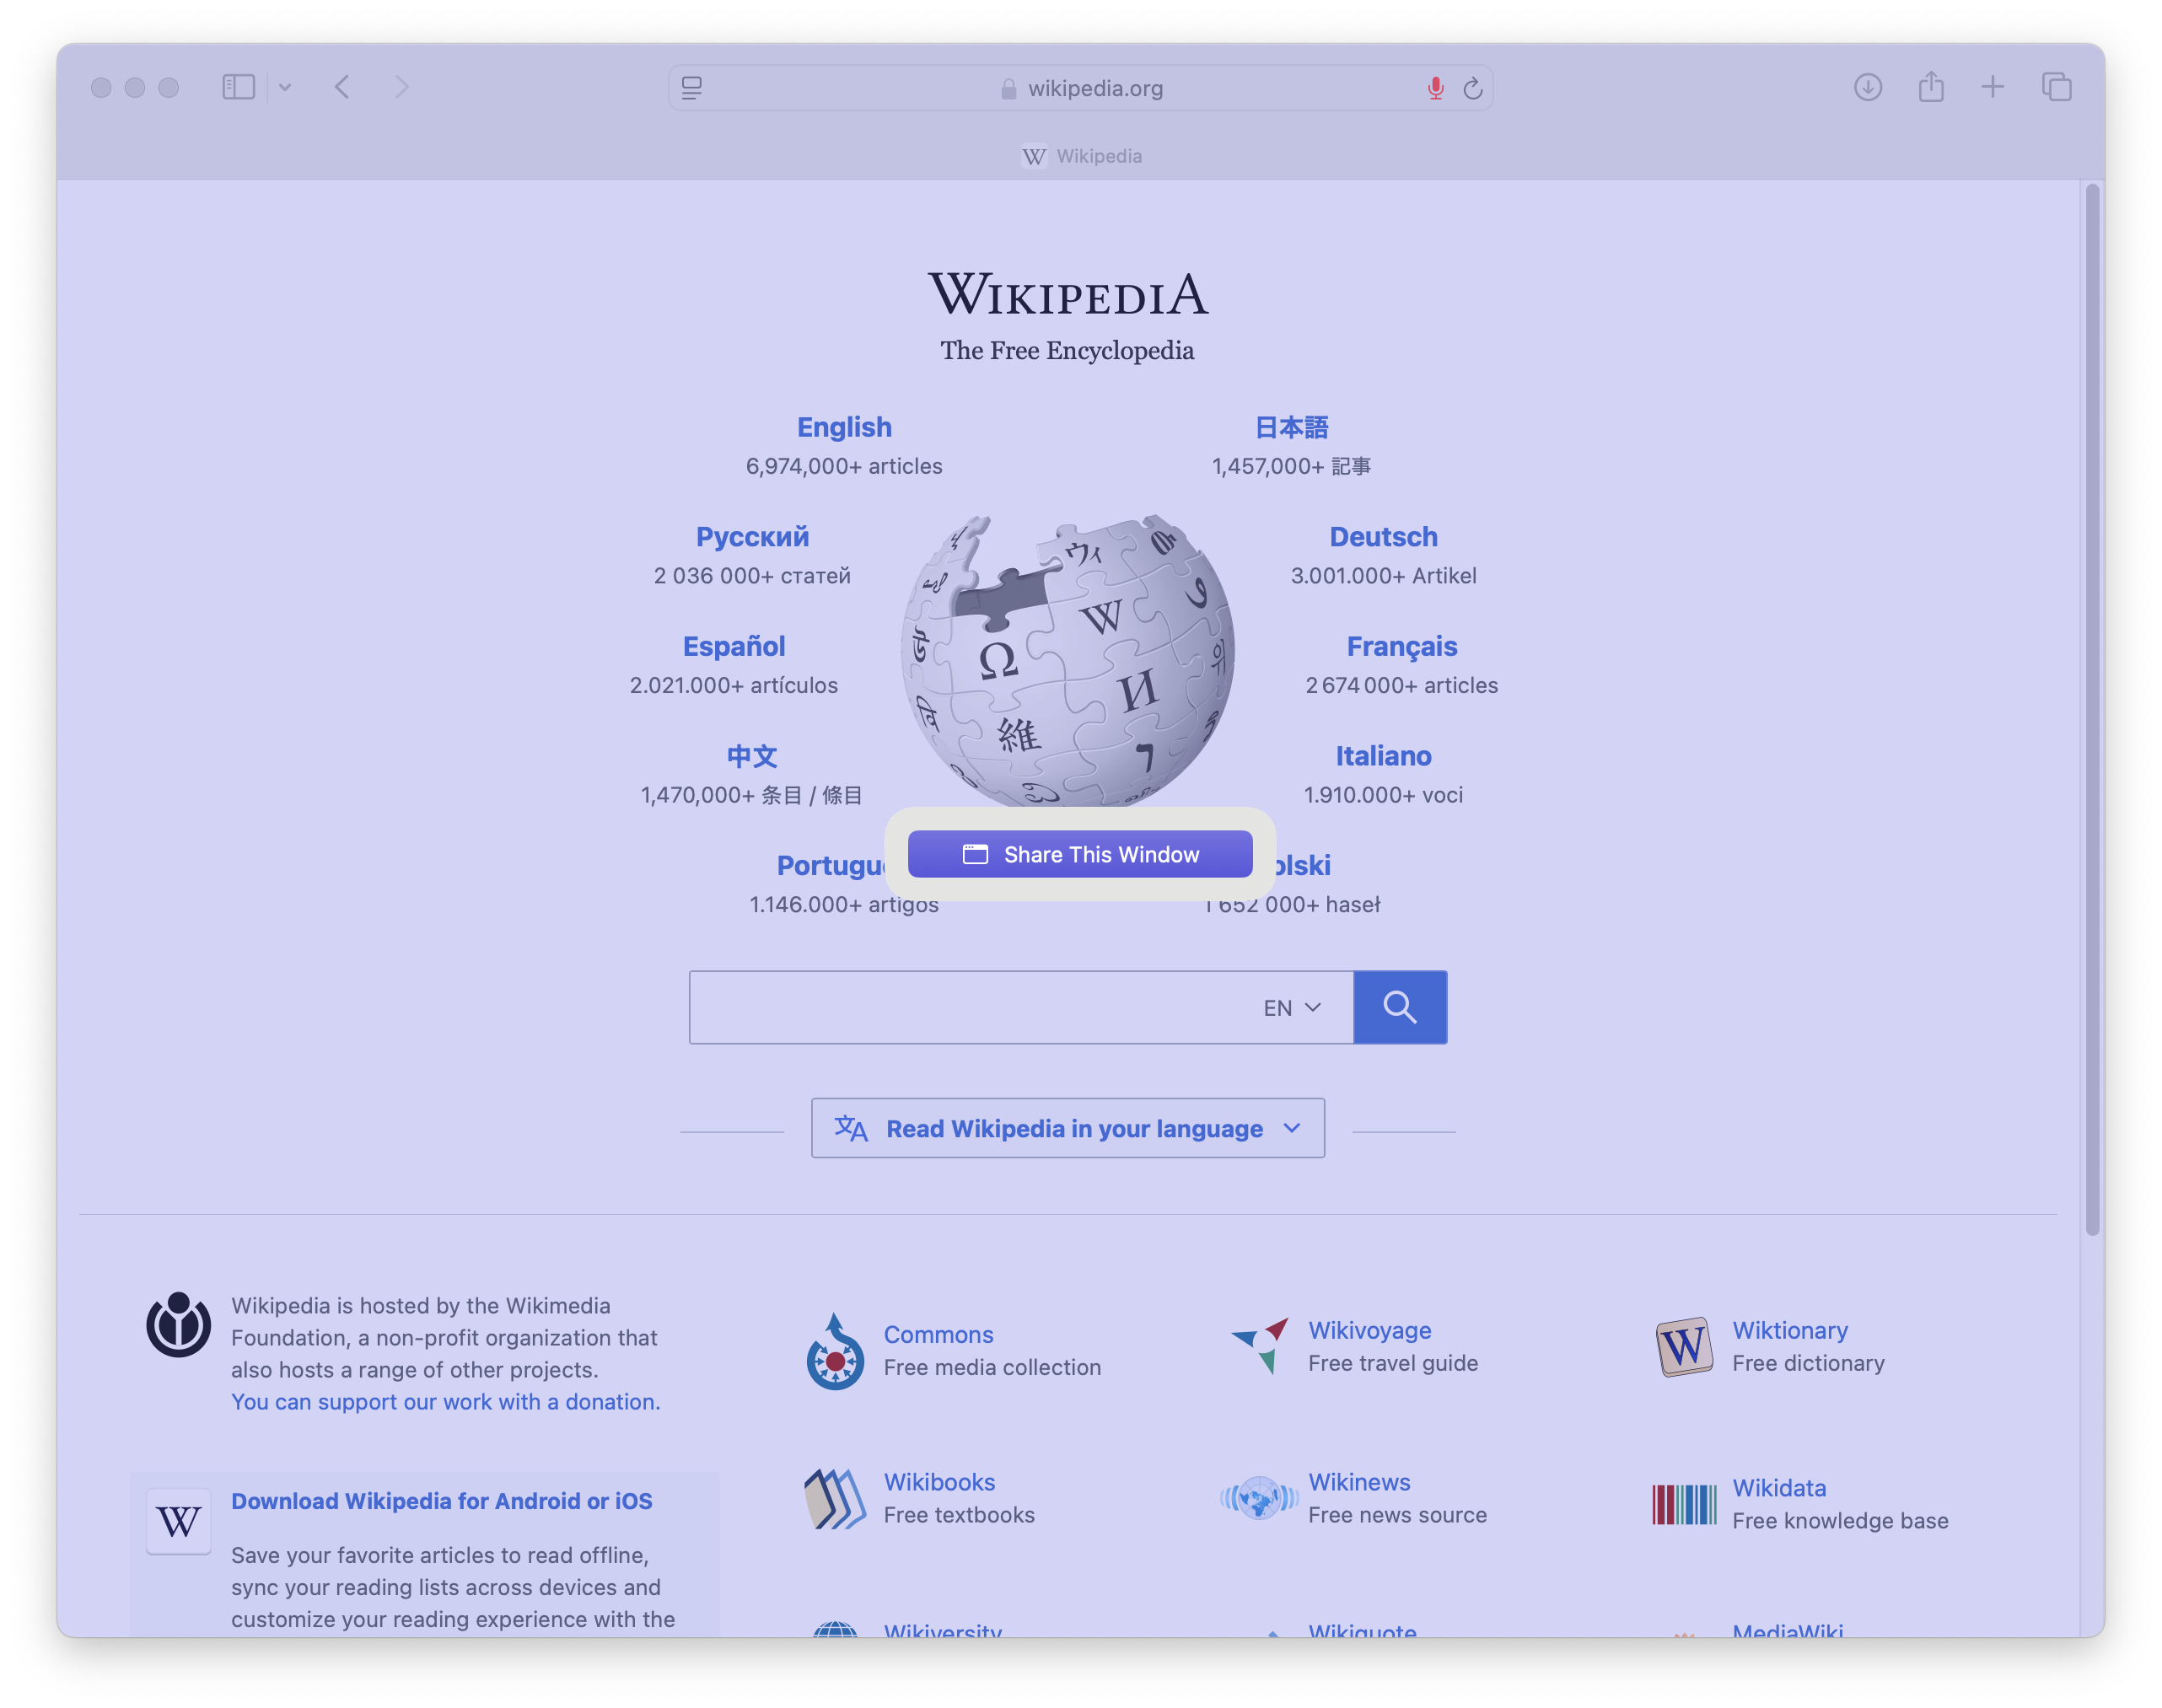Expand Read Wikipedia in your language
The image size is (2162, 1708).
(1066, 1128)
